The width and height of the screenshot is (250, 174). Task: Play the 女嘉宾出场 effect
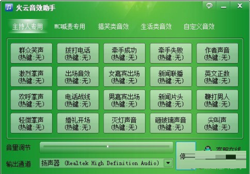[125, 77]
